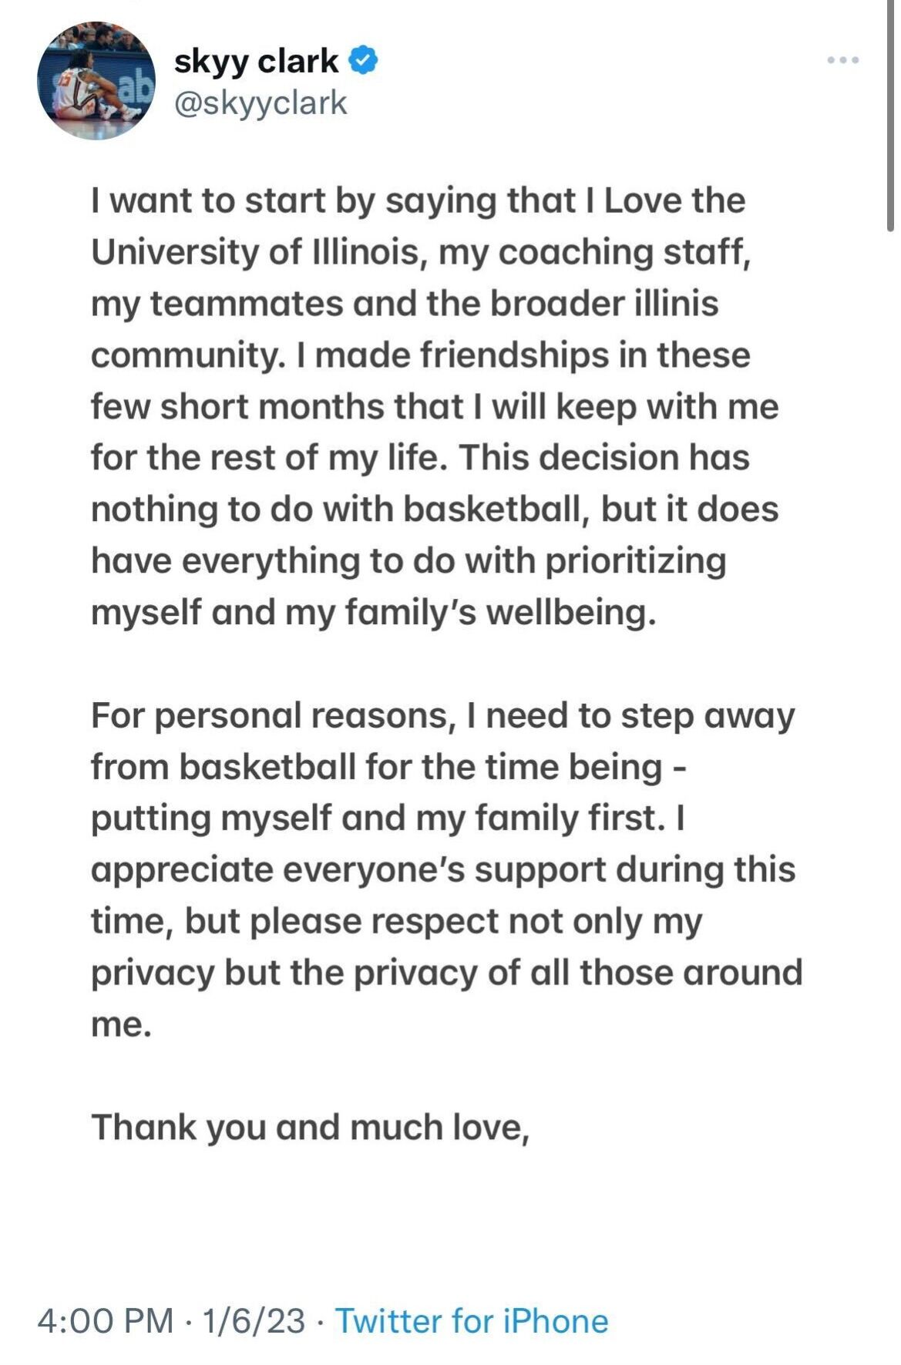901x1365 pixels.
Task: Click the display name skyy clark
Action: tap(256, 61)
